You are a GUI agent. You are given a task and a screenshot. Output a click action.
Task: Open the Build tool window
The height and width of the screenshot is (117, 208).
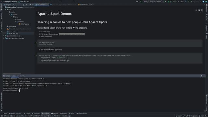click(x=71, y=114)
